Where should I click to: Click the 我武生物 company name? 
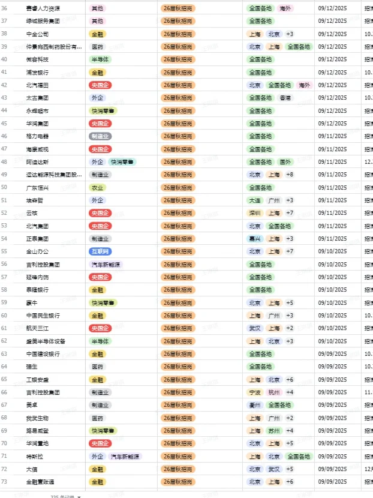(x=37, y=418)
